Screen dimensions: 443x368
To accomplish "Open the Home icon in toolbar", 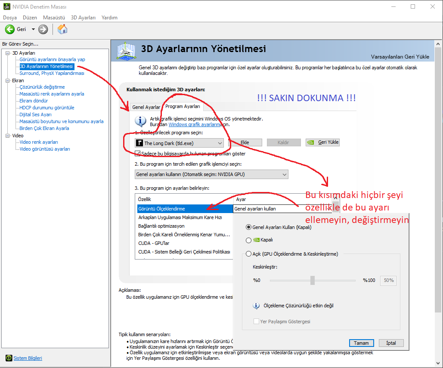I will tap(62, 29).
